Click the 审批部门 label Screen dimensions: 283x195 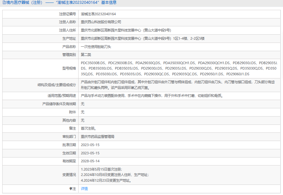69,137
